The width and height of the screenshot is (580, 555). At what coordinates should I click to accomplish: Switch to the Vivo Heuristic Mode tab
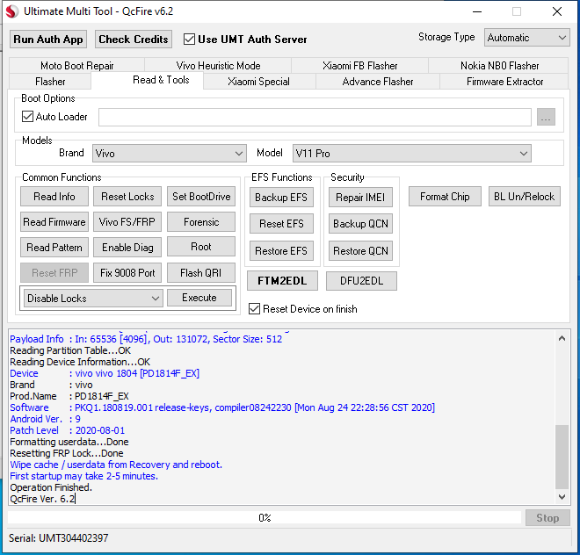218,66
